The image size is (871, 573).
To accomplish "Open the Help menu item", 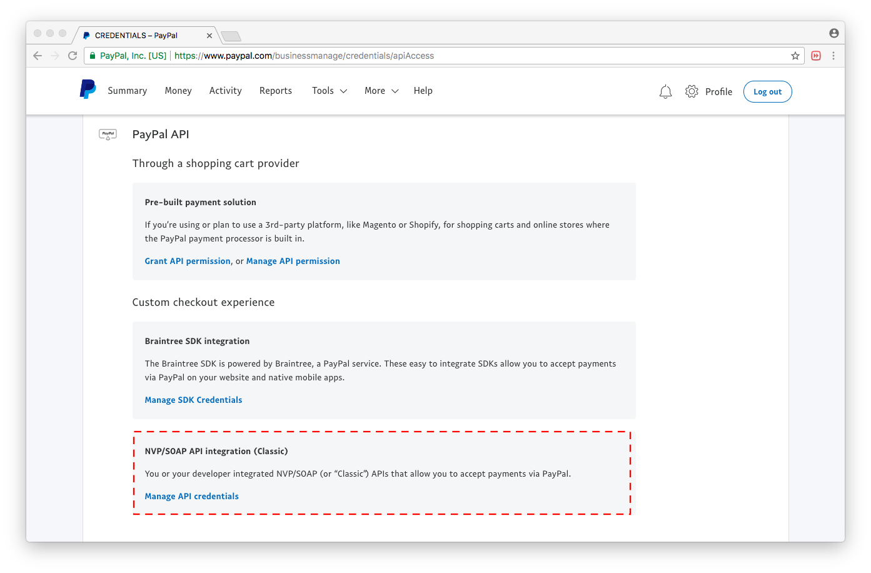I will (x=423, y=91).
